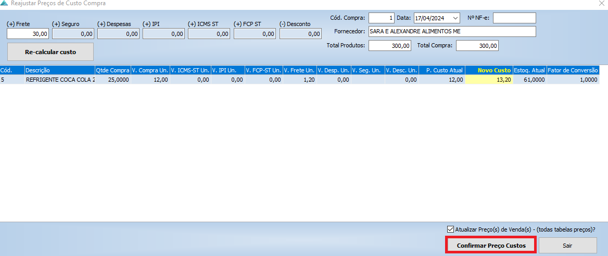Click the Novo Custo column header
The width and height of the screenshot is (608, 256).
489,70
